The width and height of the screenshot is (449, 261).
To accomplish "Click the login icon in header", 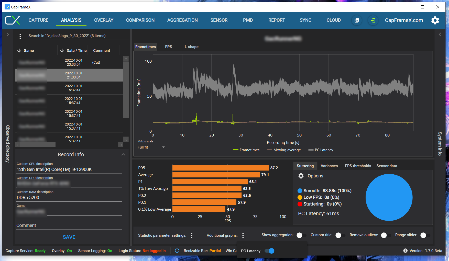I will tap(373, 20).
